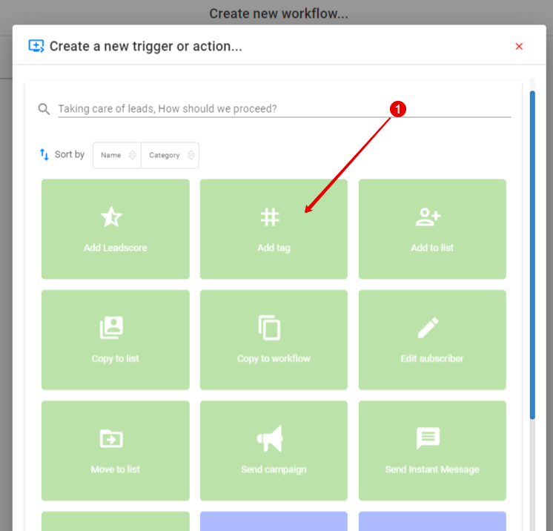Image resolution: width=553 pixels, height=531 pixels.
Task: Sort actions by Category
Action: click(x=170, y=155)
